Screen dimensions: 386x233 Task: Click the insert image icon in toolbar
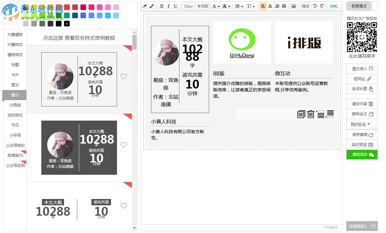[293, 6]
